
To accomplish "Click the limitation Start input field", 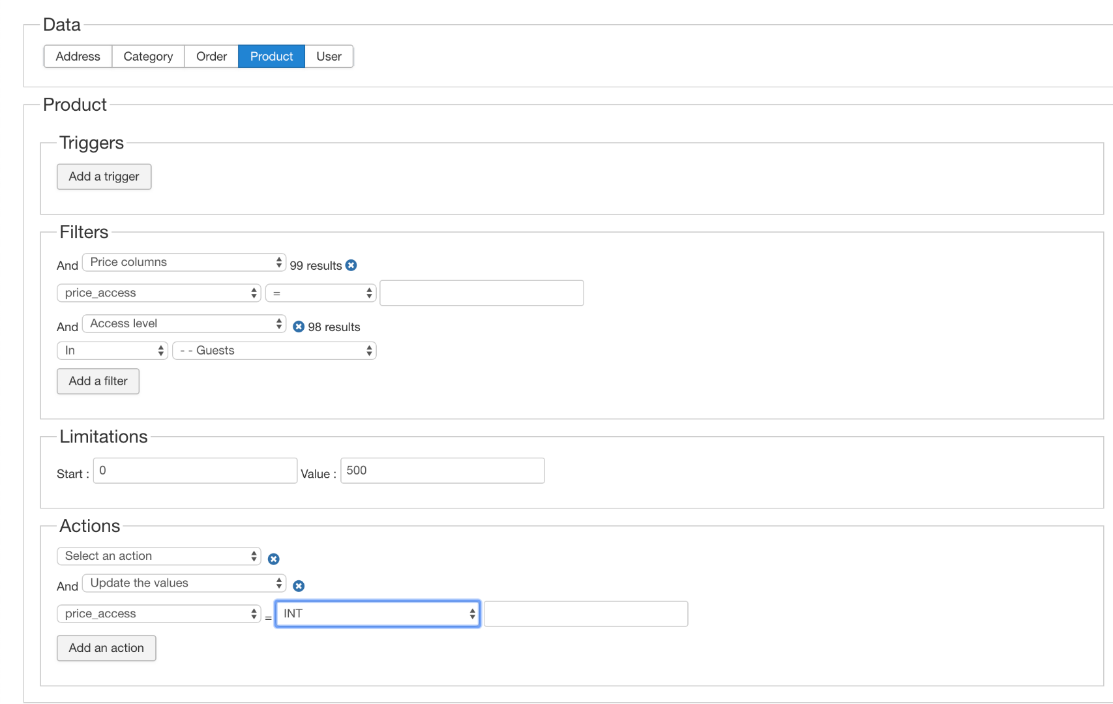I will (x=195, y=471).
